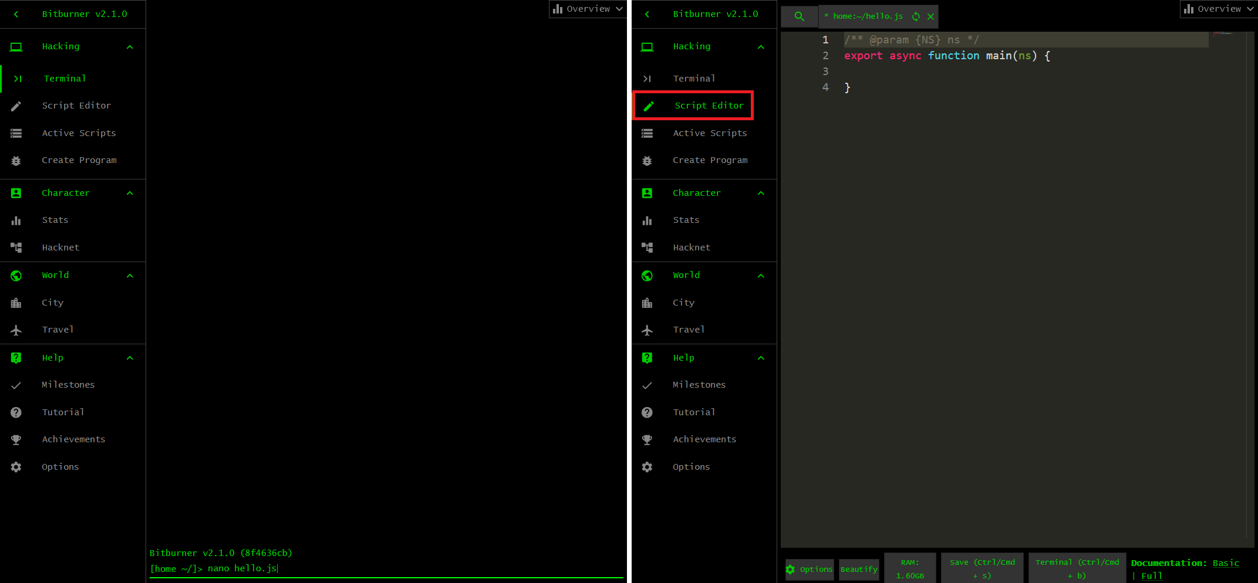
Task: Open Script Editor label in left window
Action: [x=76, y=106]
